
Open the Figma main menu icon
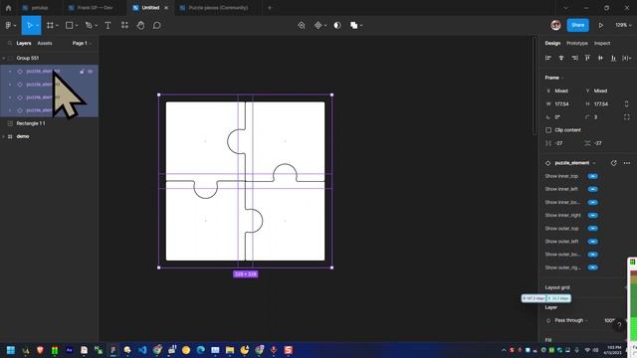tap(9, 25)
